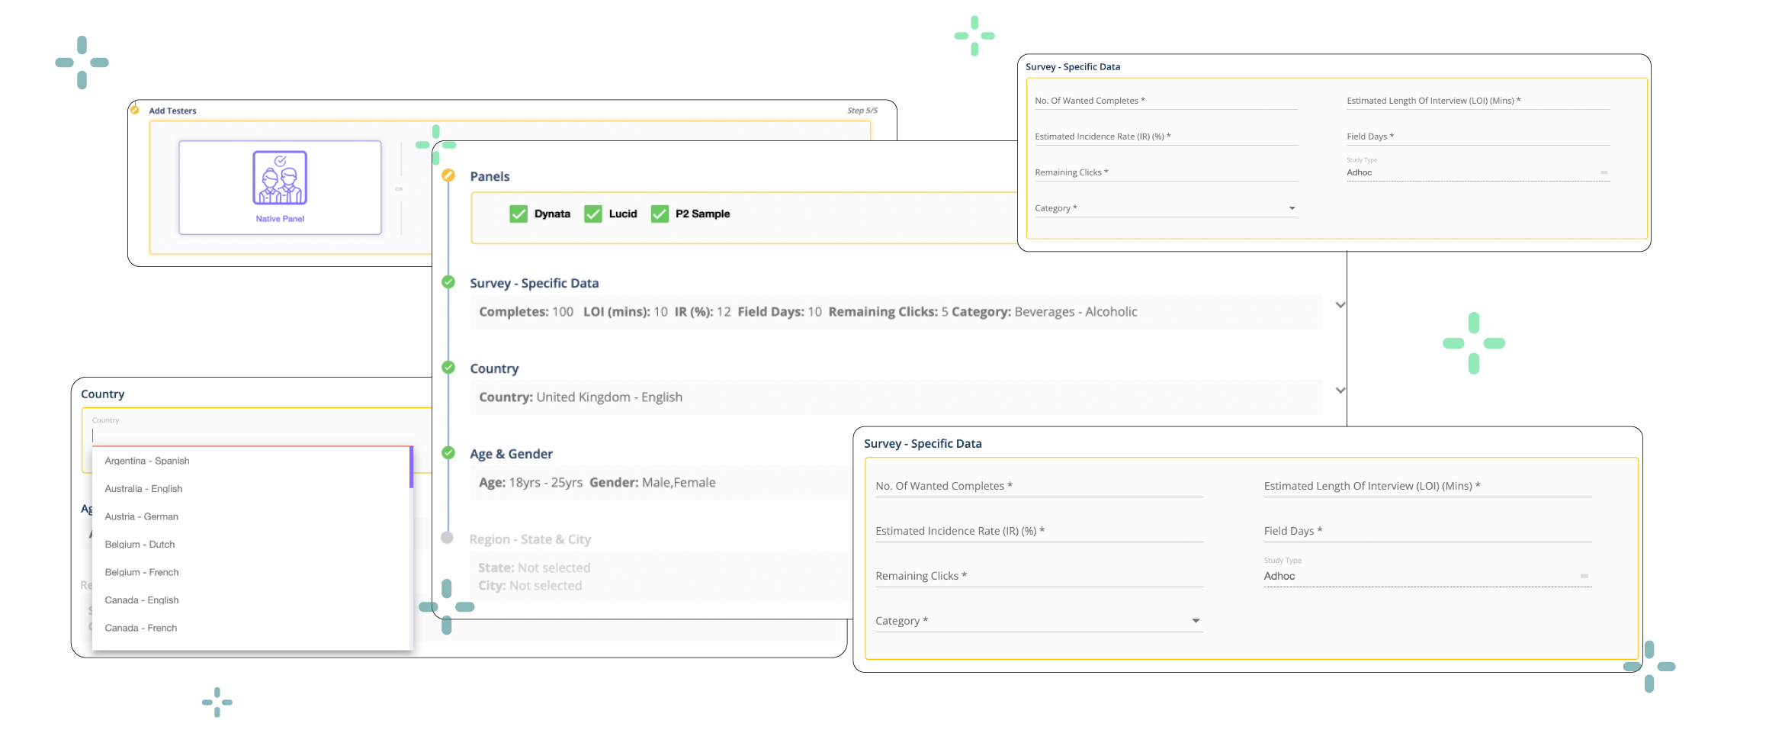Click the green Country step checkmark icon
The width and height of the screenshot is (1769, 746).
tap(448, 368)
